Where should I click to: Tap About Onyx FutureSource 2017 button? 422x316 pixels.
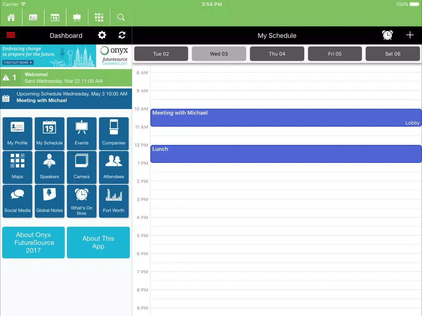pos(33,242)
